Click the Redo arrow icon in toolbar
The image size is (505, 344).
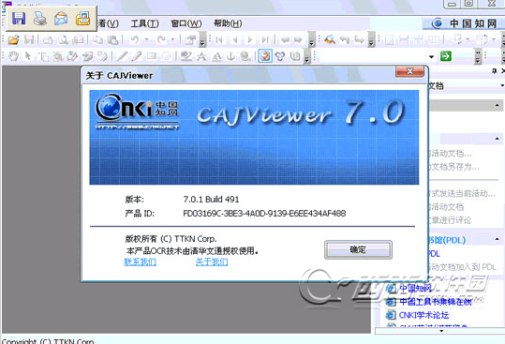161,39
